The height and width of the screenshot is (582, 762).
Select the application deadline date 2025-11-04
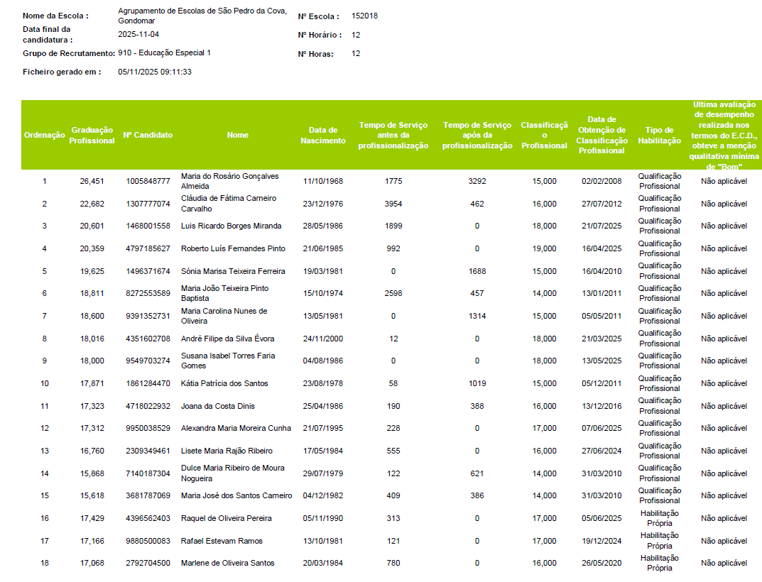[x=138, y=34]
